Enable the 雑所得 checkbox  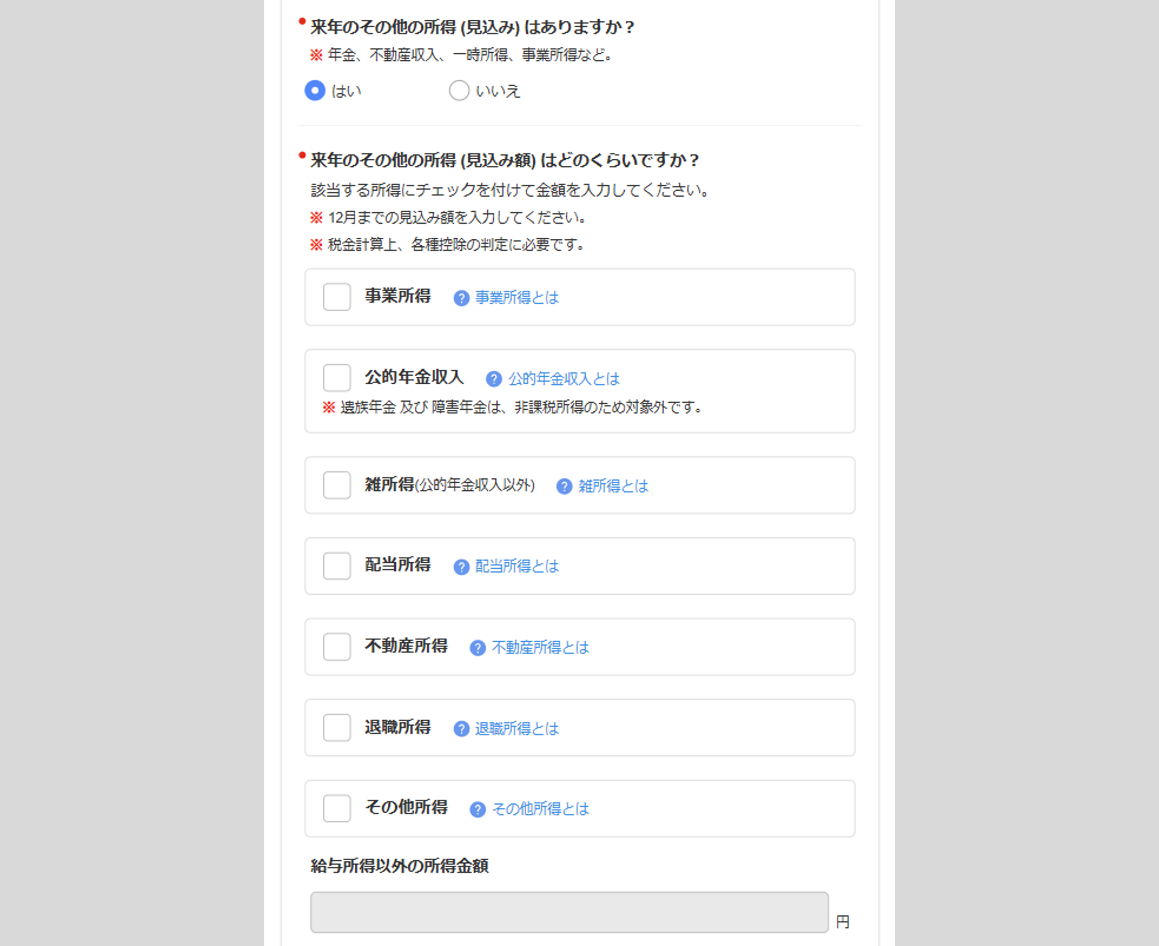(x=337, y=485)
